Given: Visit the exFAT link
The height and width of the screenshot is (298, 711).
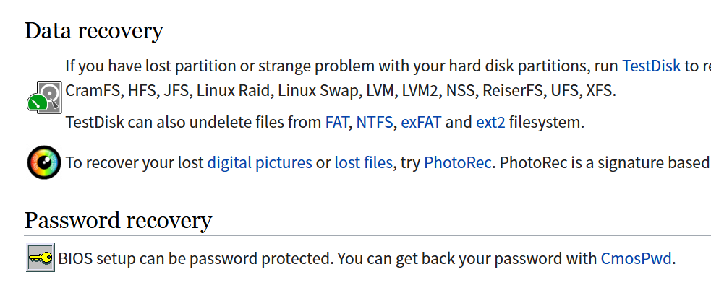Looking at the screenshot, I should (x=421, y=123).
